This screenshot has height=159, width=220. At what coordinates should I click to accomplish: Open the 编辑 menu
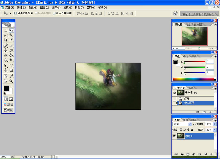[21, 7]
